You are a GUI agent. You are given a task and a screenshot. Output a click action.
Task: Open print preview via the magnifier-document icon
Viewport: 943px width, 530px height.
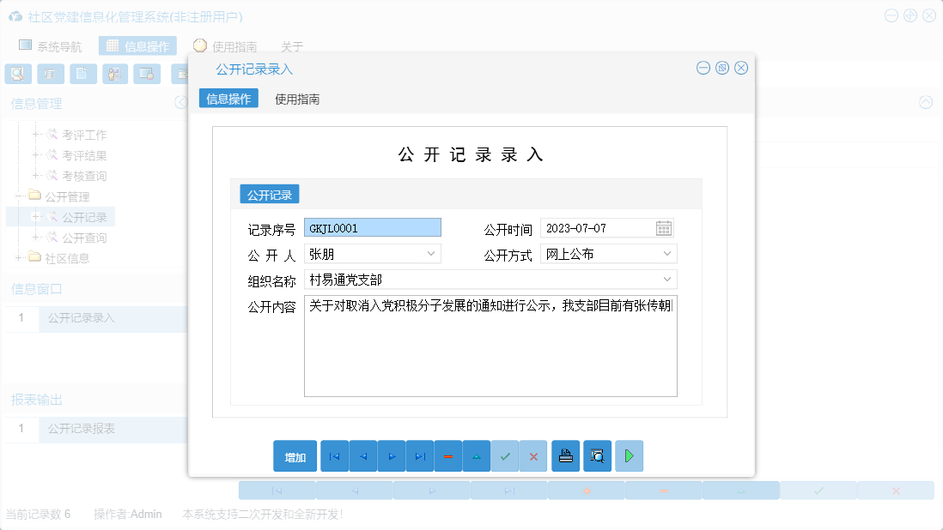pos(596,455)
